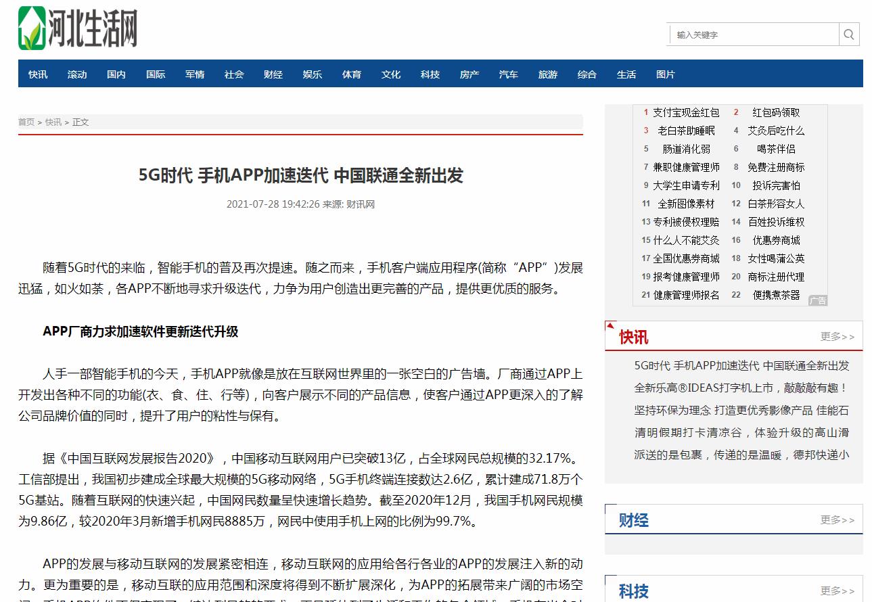Open ad link 喝茶伴侣
The image size is (872, 602).
pos(776,149)
